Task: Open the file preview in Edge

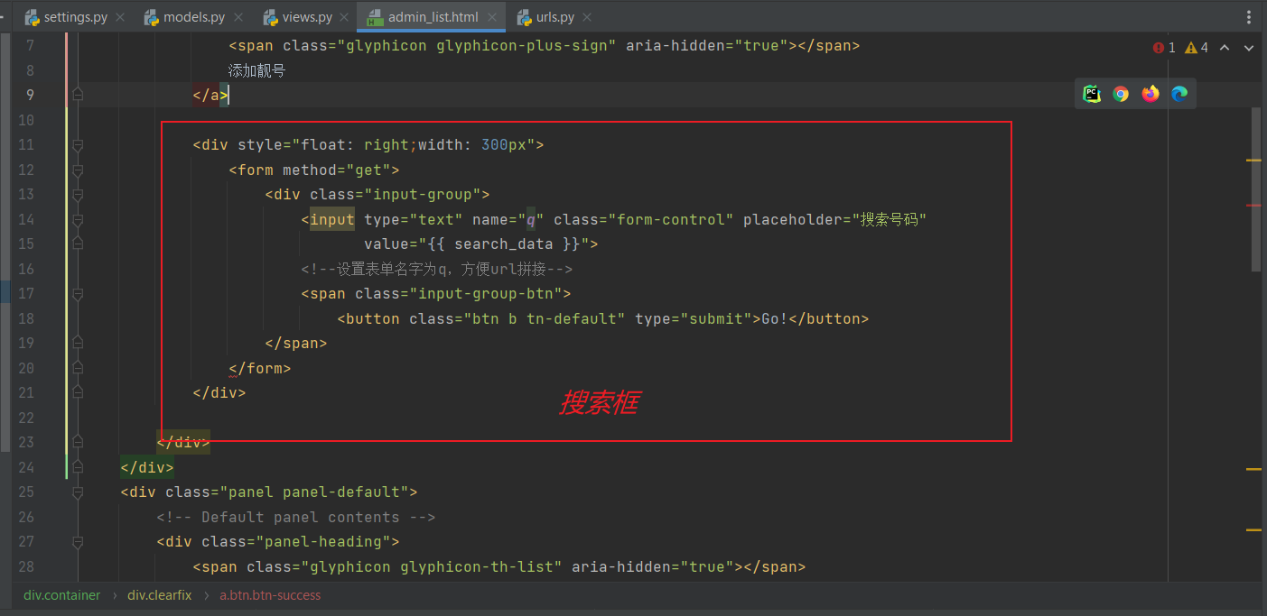Action: [x=1179, y=93]
